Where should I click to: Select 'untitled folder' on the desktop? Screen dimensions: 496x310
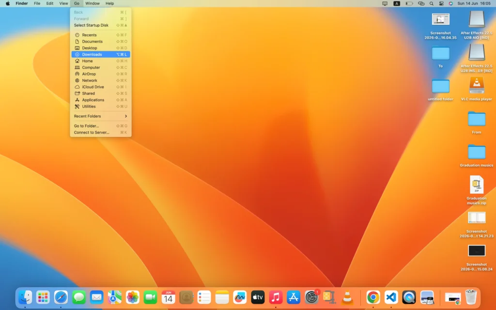(x=441, y=86)
